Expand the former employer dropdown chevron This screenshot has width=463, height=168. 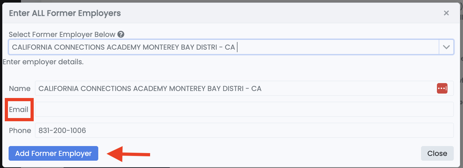[x=446, y=47]
